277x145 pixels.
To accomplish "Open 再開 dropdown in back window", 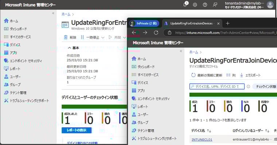I will tap(117, 37).
